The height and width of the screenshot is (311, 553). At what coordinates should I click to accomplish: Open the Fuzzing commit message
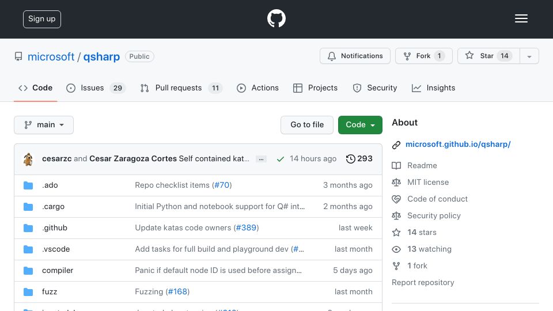[x=149, y=291]
